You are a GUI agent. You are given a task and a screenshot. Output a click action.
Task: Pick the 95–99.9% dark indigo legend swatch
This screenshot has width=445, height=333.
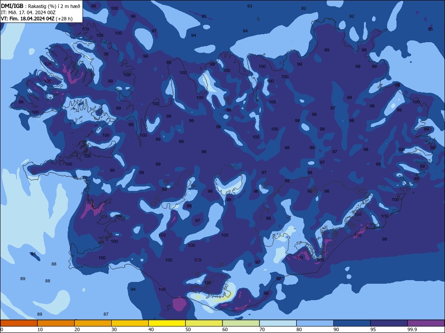pos(389,323)
